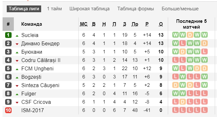Image resolution: width=217 pixels, height=117 pixels.
Task: Click the last W icon for Bogzești
Action: (x=204, y=77)
